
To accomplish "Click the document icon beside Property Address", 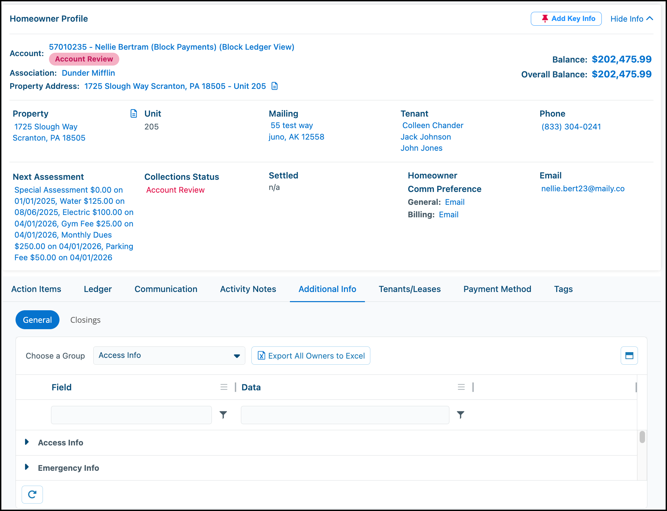I will (275, 86).
